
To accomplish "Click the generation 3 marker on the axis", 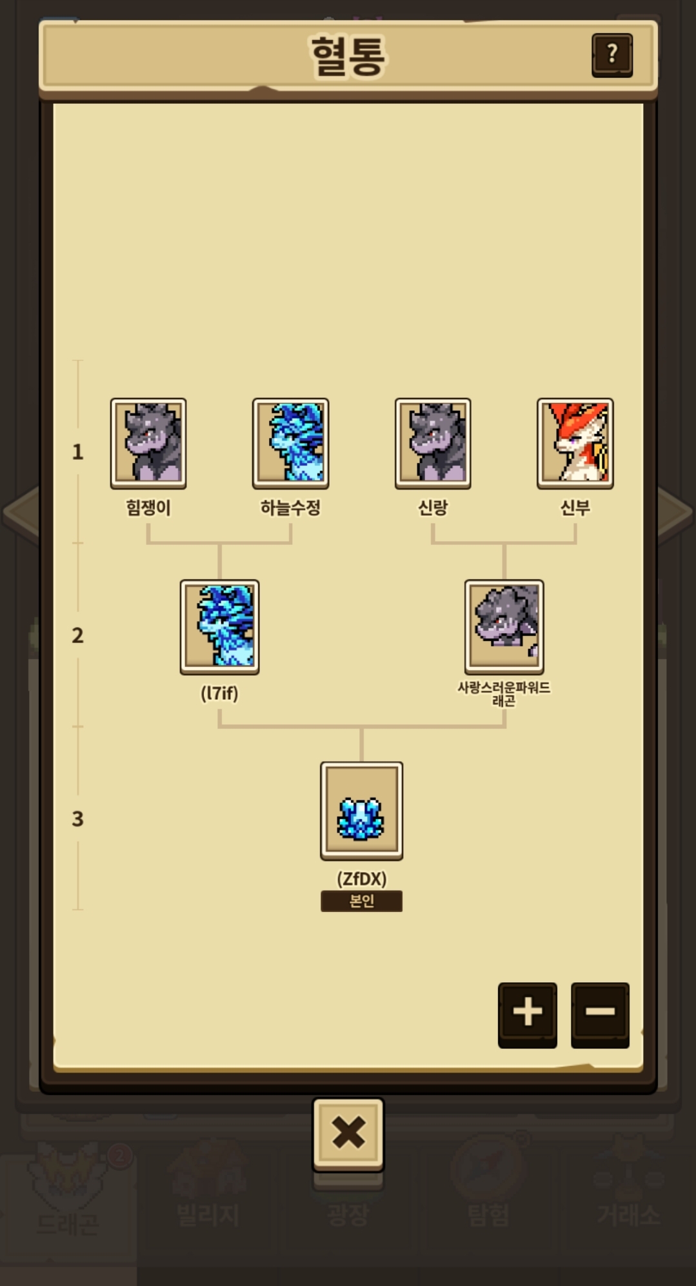I will (77, 819).
